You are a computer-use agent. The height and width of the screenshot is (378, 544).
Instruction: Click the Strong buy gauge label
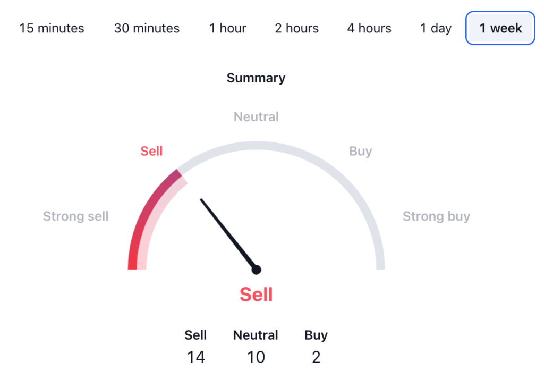pyautogui.click(x=436, y=216)
